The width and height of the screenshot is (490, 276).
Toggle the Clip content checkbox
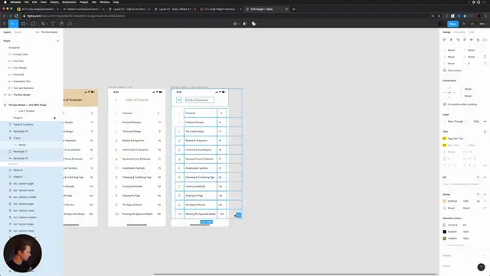444,71
